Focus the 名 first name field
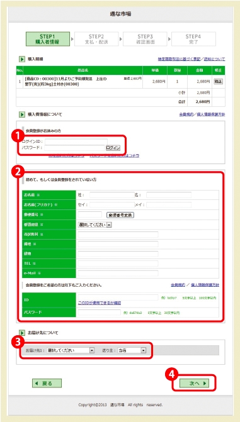The width and height of the screenshot is (240, 422). click(169, 195)
